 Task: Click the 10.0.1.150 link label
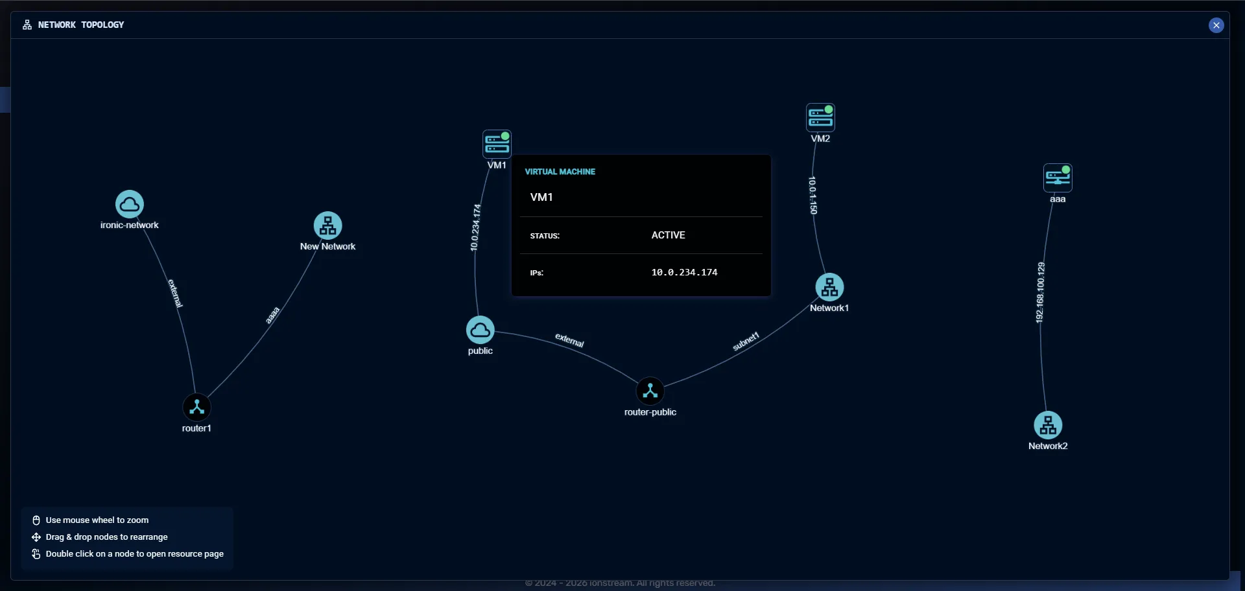(812, 195)
